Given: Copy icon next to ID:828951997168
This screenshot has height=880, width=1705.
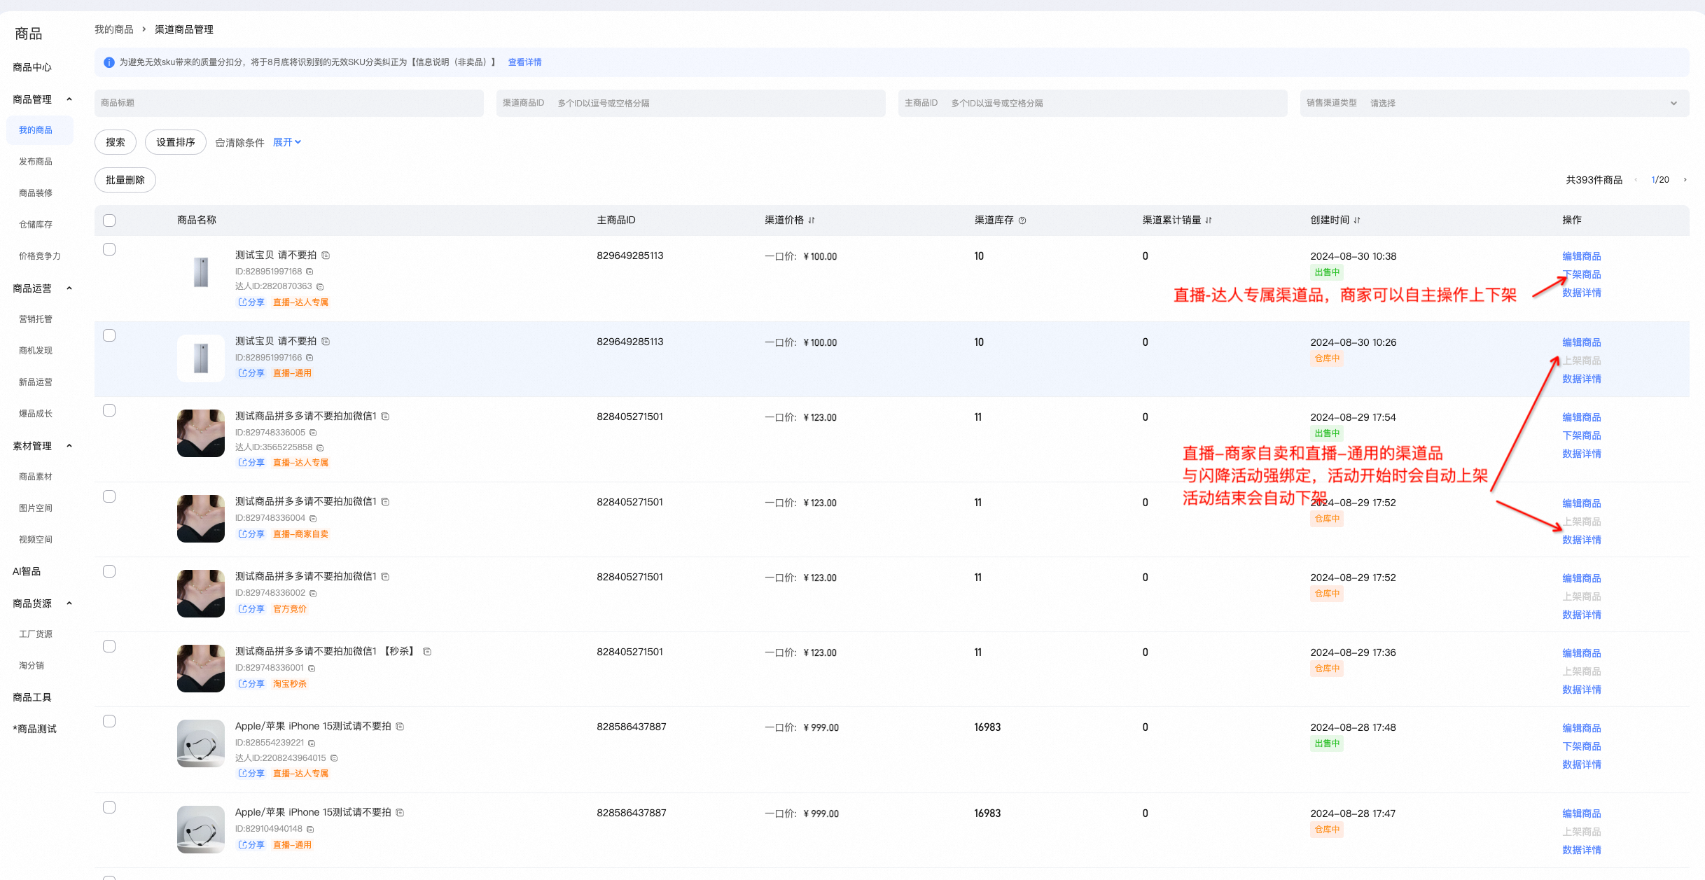Looking at the screenshot, I should click(309, 272).
